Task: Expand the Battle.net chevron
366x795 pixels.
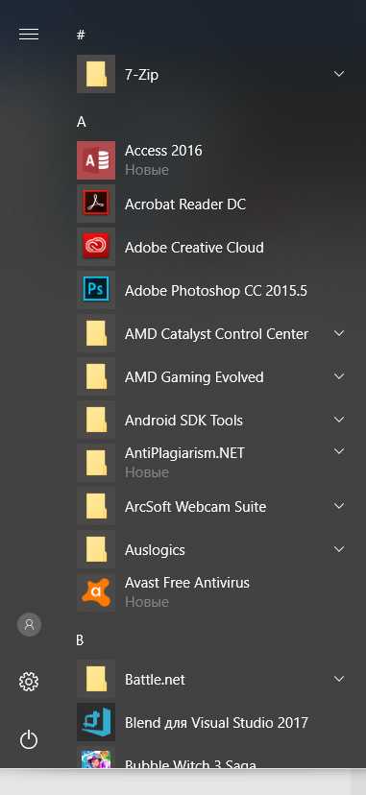Action: 339,679
